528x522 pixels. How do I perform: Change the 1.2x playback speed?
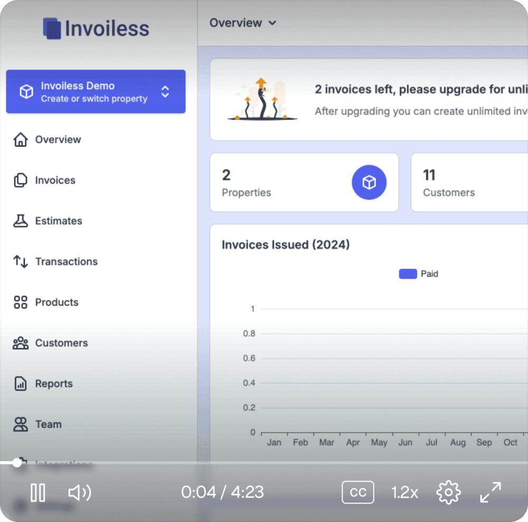[404, 493]
